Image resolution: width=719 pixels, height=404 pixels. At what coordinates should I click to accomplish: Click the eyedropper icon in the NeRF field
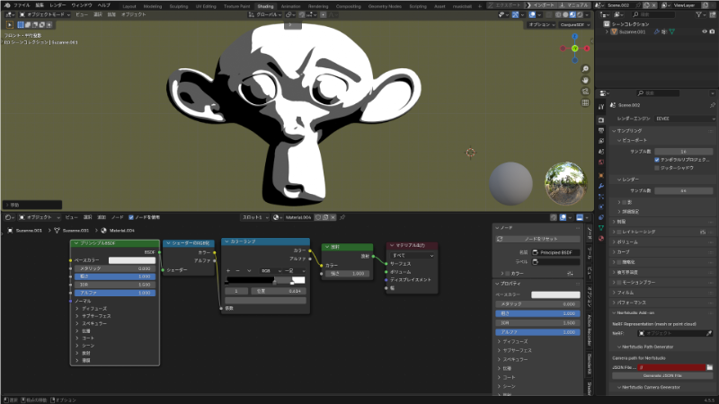pyautogui.click(x=709, y=332)
